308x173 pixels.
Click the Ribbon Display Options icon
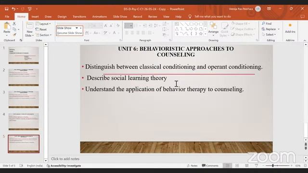click(x=269, y=9)
